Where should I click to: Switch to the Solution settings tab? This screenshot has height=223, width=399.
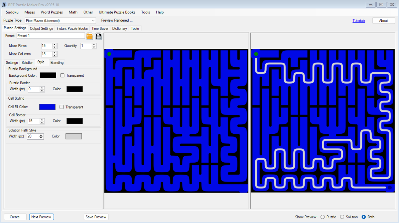point(27,62)
